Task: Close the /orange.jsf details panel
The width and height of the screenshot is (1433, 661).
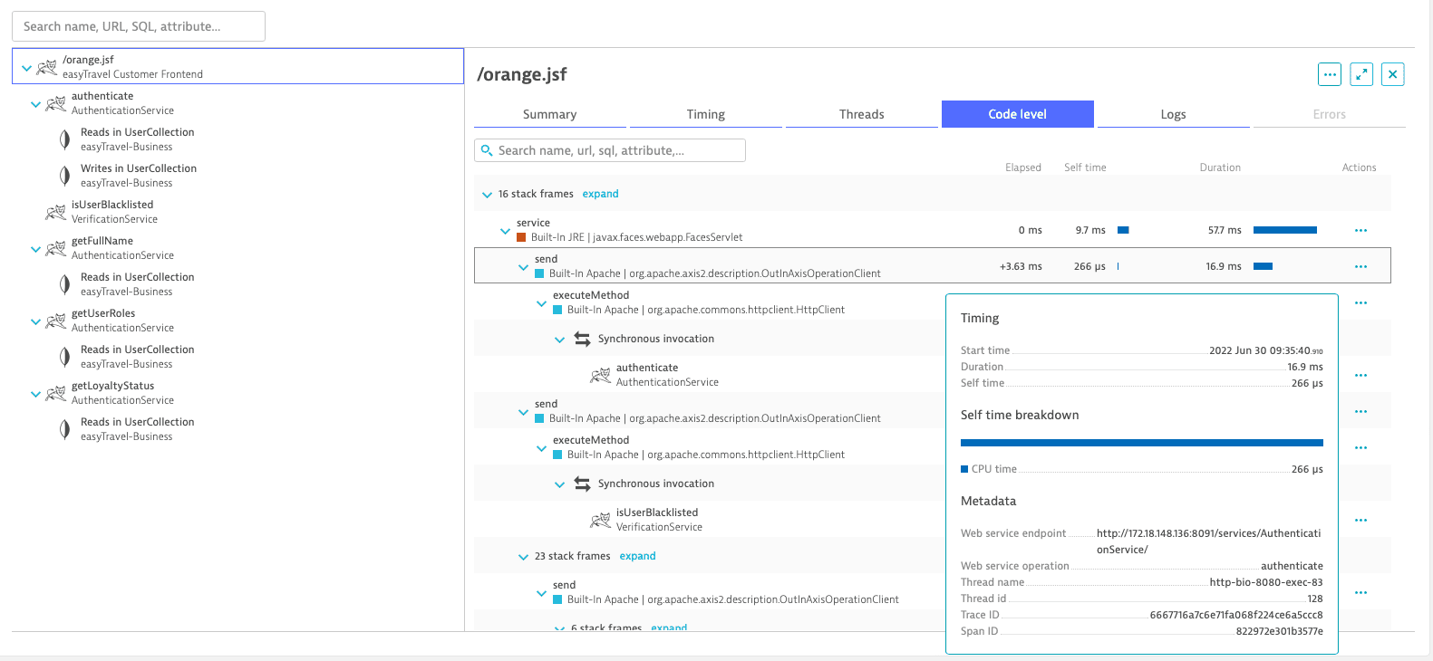Action: point(1393,74)
